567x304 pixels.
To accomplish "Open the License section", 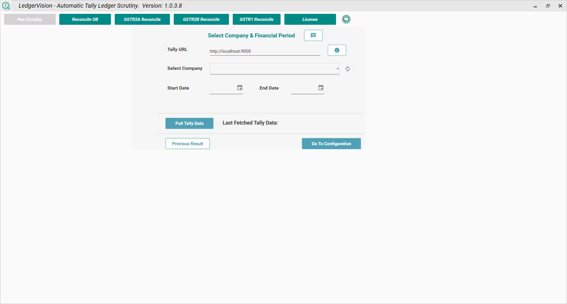I will 310,19.
